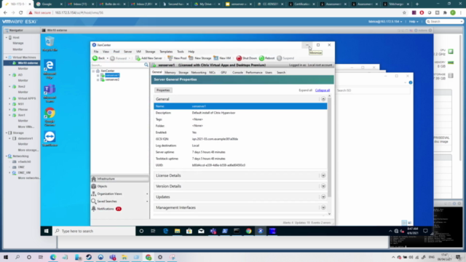
Task: Select Microsoft Teams desktop icon
Action: (50, 93)
